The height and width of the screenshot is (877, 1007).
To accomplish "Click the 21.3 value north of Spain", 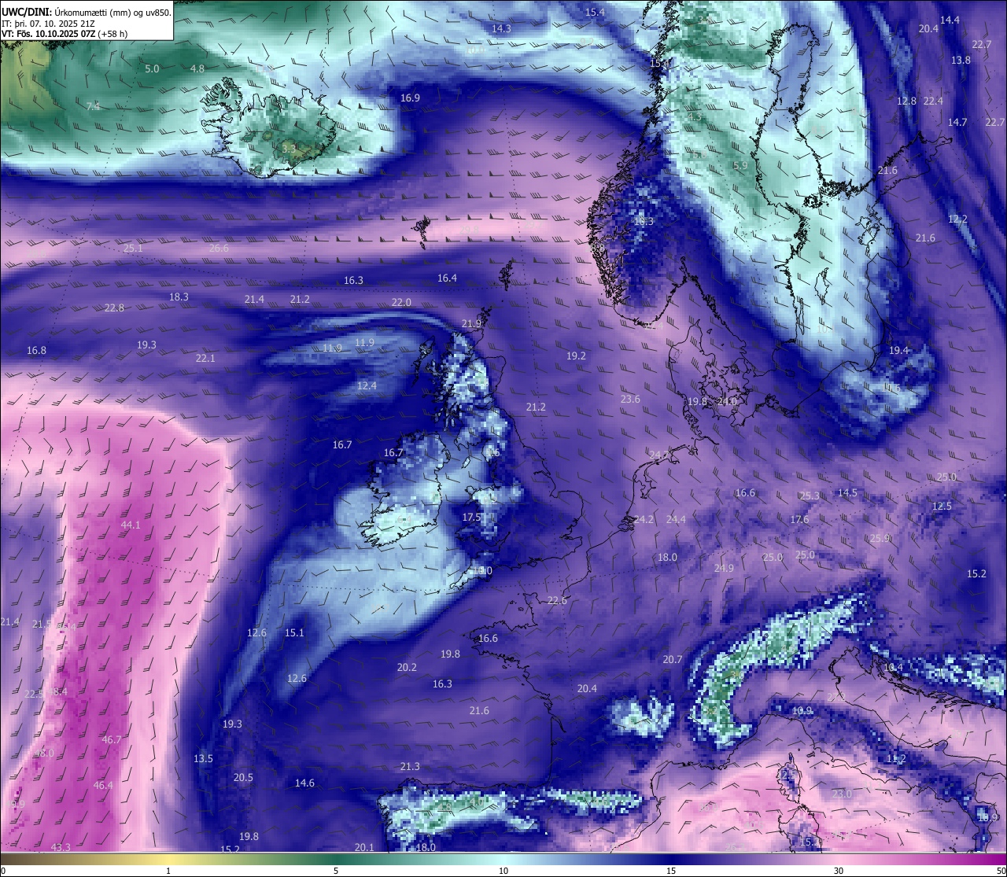I will click(410, 766).
